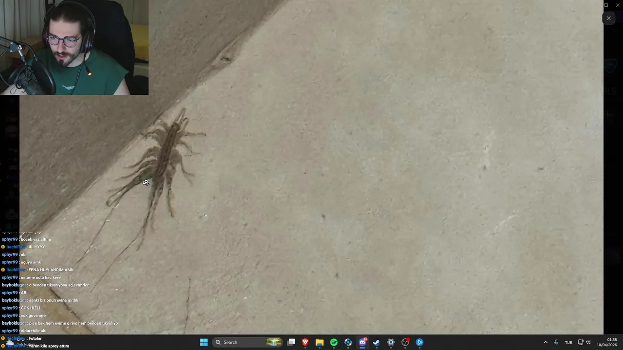The height and width of the screenshot is (350, 623).
Task: Click chat message 'o benden tiksiniyosa sg evimden'
Action: coord(59,285)
